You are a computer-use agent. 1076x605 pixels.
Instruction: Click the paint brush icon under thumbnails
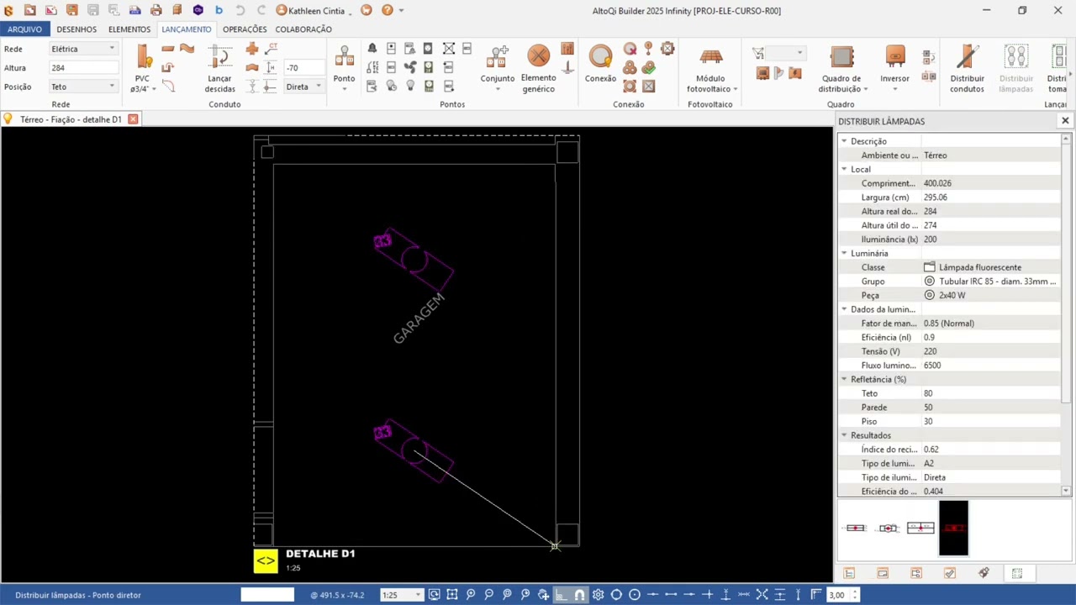coord(984,573)
